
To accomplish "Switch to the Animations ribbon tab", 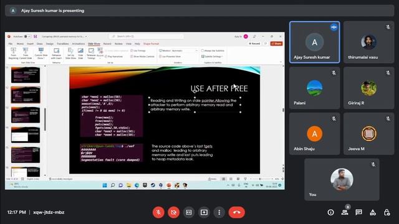I will (79, 44).
